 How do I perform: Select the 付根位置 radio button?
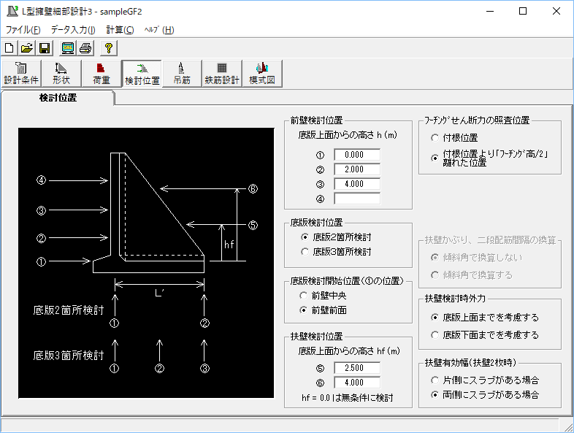tap(435, 138)
